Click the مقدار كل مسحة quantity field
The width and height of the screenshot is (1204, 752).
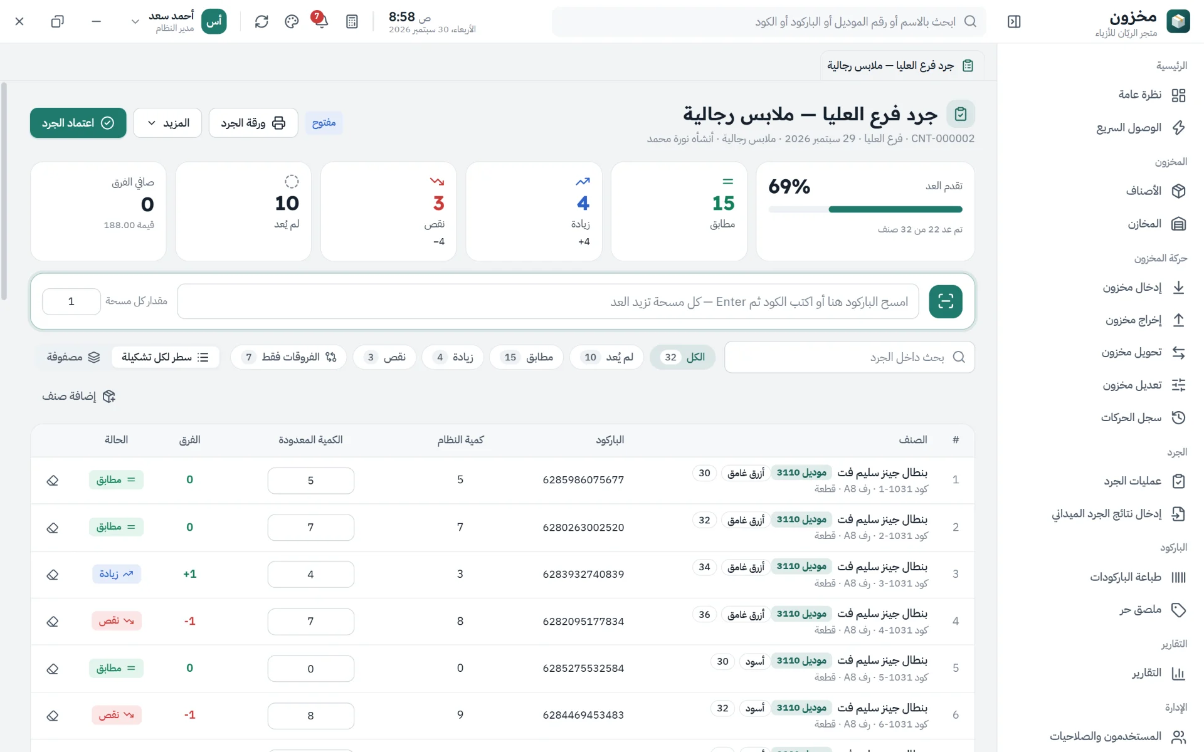click(x=71, y=301)
